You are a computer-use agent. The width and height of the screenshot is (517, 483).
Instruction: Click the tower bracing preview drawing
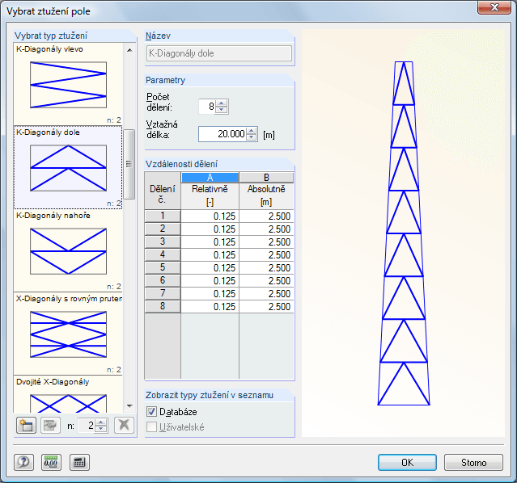[404, 233]
